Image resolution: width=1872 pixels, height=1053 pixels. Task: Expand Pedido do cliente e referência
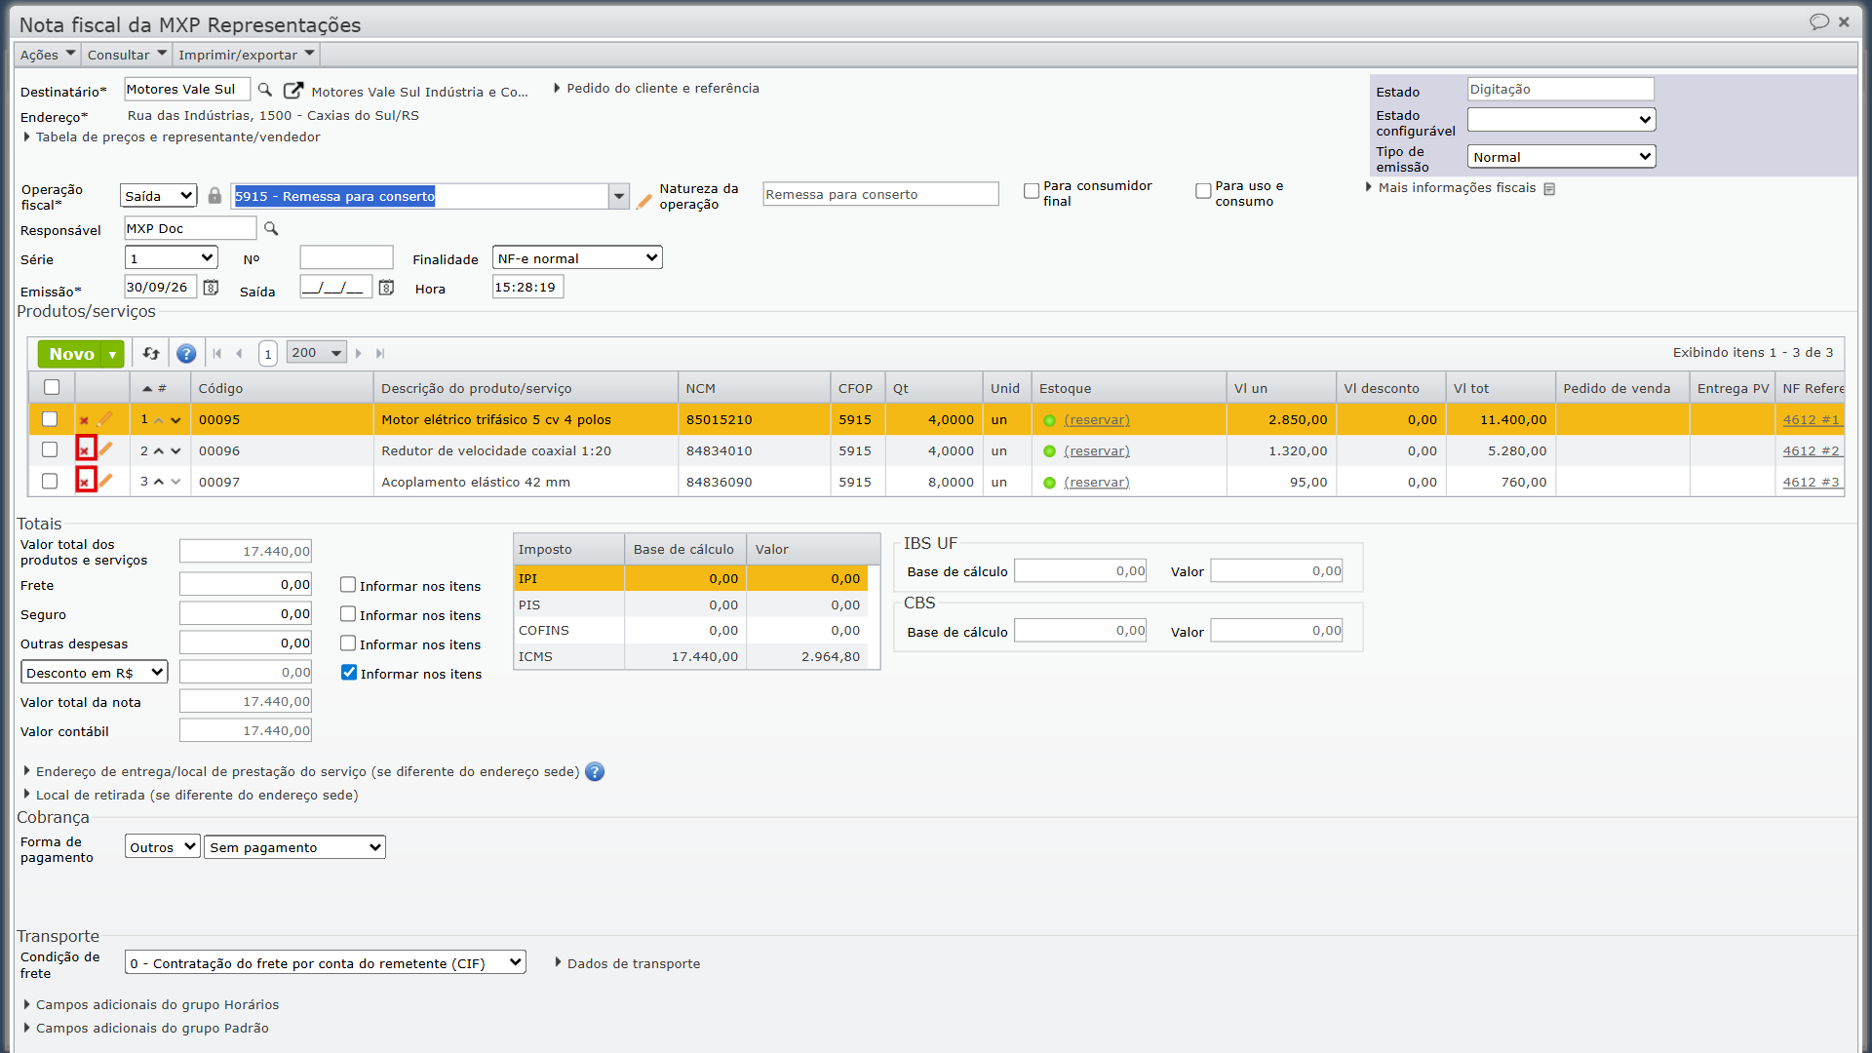[656, 89]
